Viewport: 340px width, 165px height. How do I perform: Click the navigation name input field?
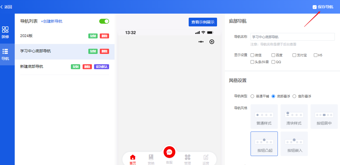click(292, 36)
